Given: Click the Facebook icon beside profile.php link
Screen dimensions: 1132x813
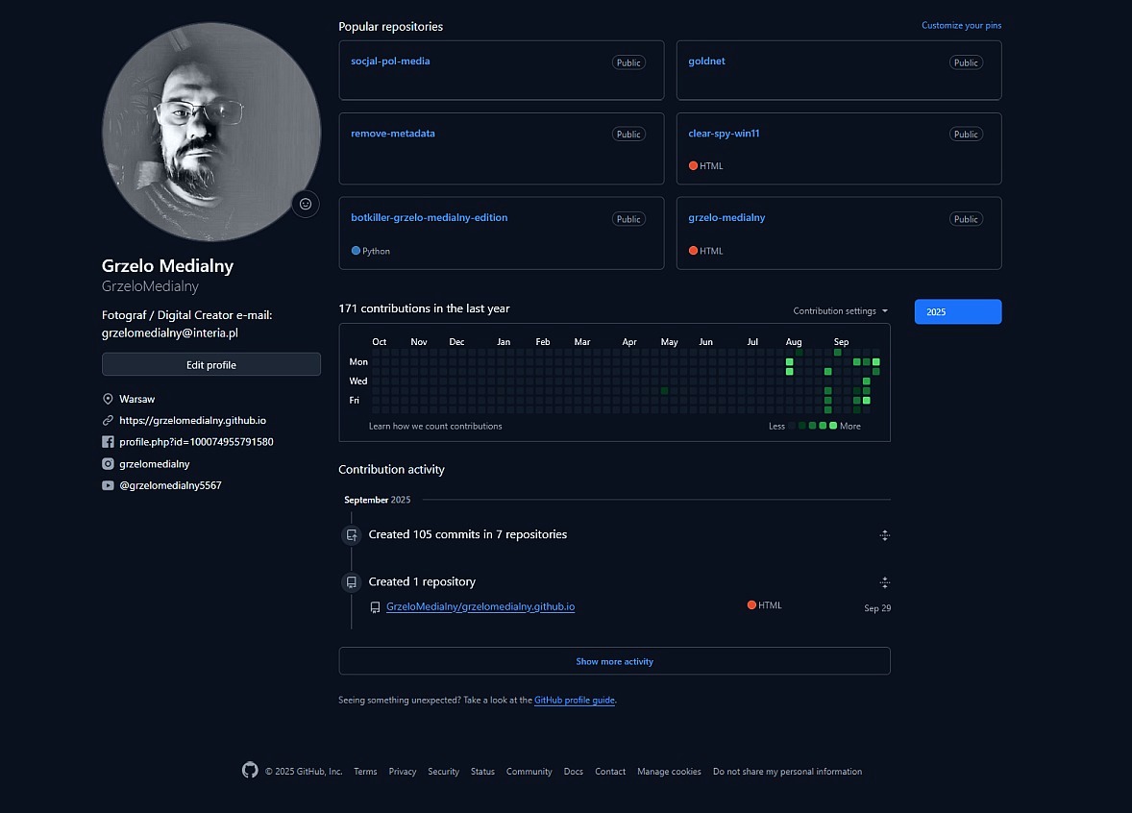Looking at the screenshot, I should coord(108,441).
